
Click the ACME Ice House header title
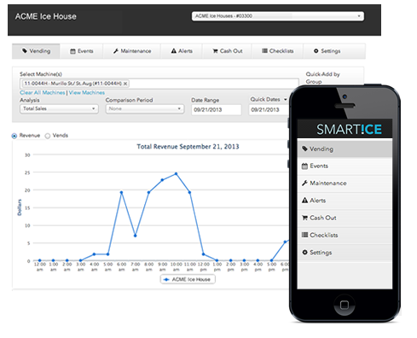(46, 16)
